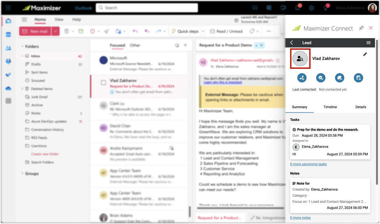This screenshot has height=224, width=380.
Task: Open Calendar from the left app rail
Action: [8, 35]
